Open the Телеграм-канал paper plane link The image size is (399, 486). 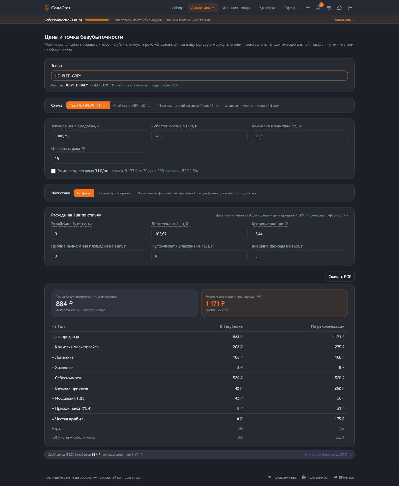coord(282,477)
